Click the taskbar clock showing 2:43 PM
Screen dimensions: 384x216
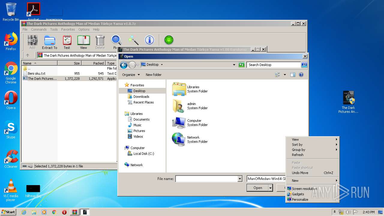[x=368, y=212]
